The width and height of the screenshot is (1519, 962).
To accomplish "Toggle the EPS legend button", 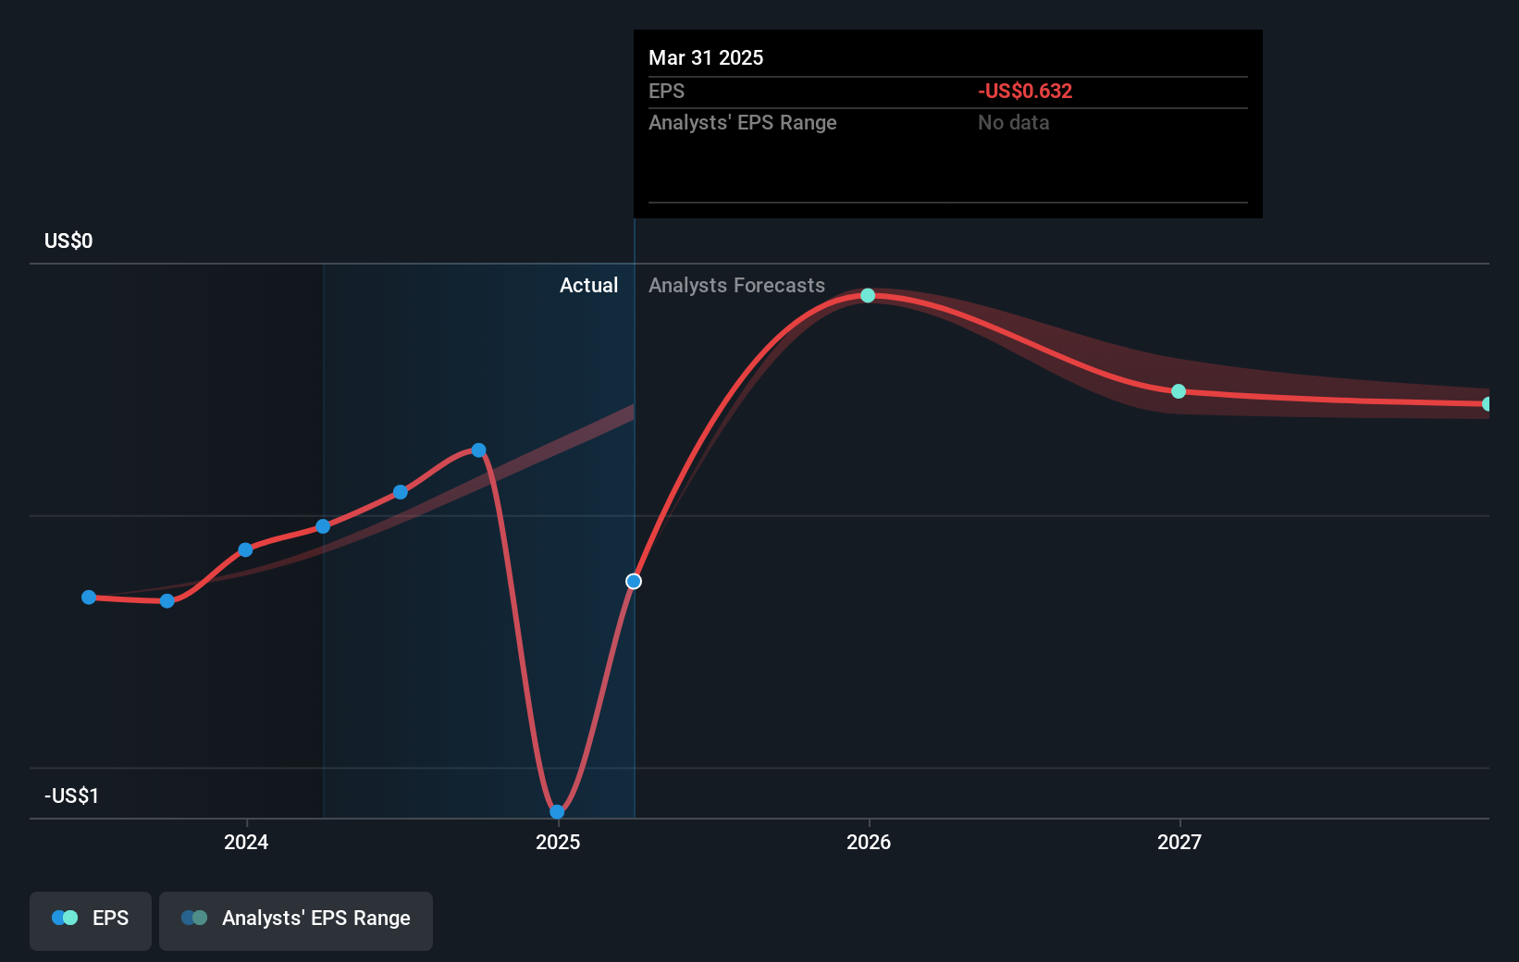I will pos(91,919).
